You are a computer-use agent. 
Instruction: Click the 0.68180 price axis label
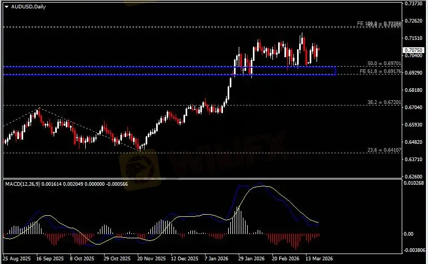coord(413,90)
